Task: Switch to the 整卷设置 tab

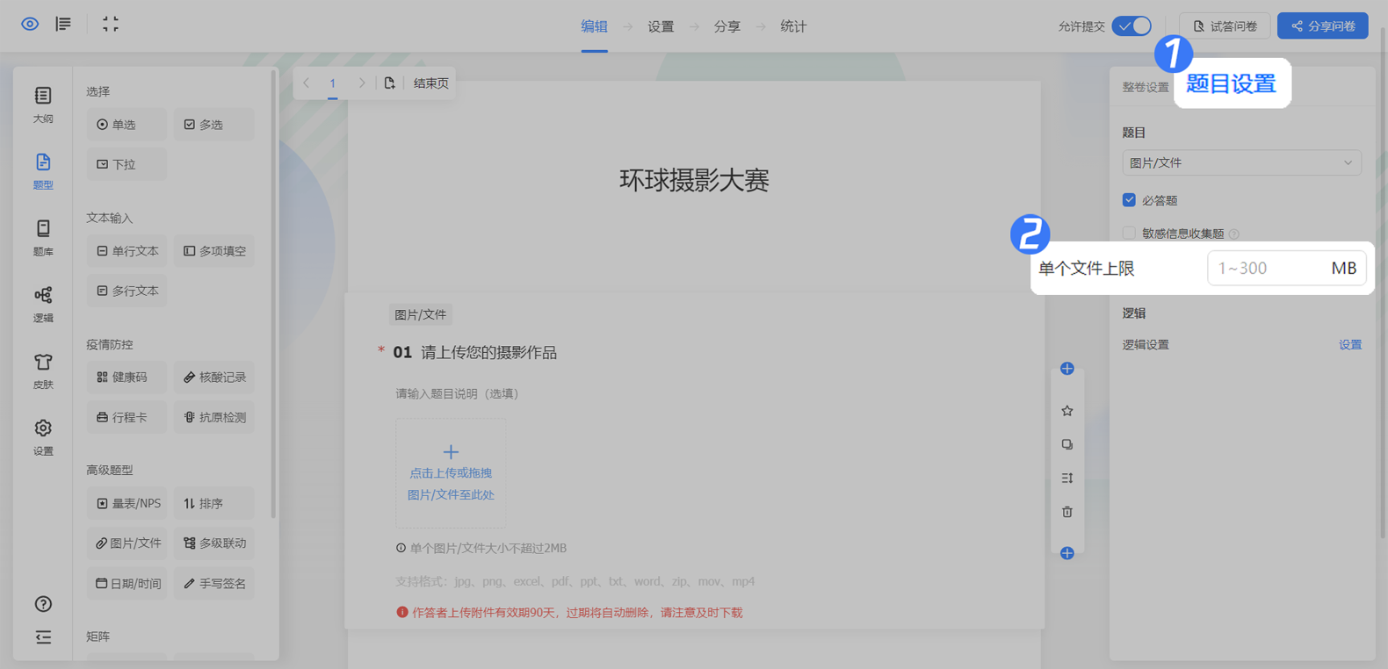Action: tap(1145, 87)
